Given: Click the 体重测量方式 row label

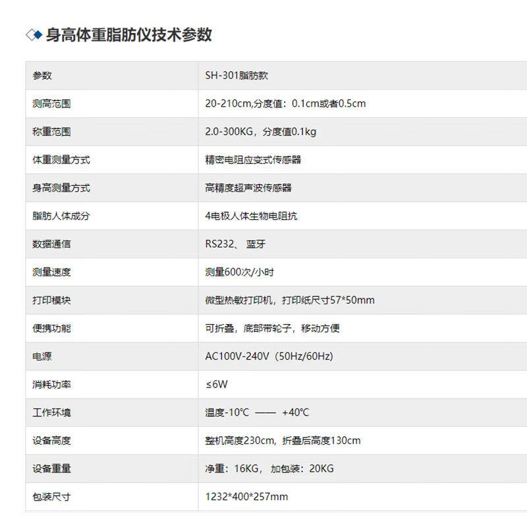Looking at the screenshot, I should pyautogui.click(x=61, y=159).
